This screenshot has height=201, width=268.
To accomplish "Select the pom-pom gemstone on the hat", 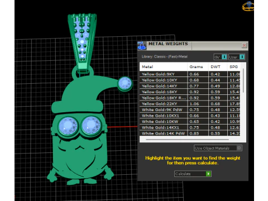I will click(x=125, y=83).
